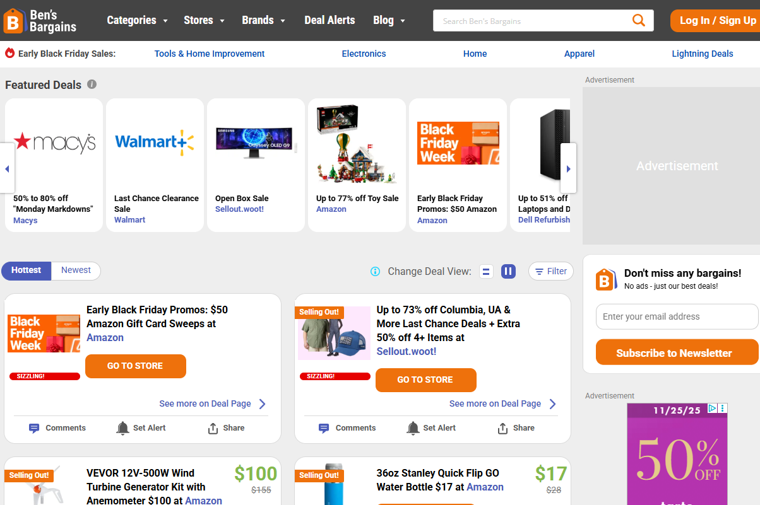Open the Stores dropdown menu

click(x=204, y=20)
